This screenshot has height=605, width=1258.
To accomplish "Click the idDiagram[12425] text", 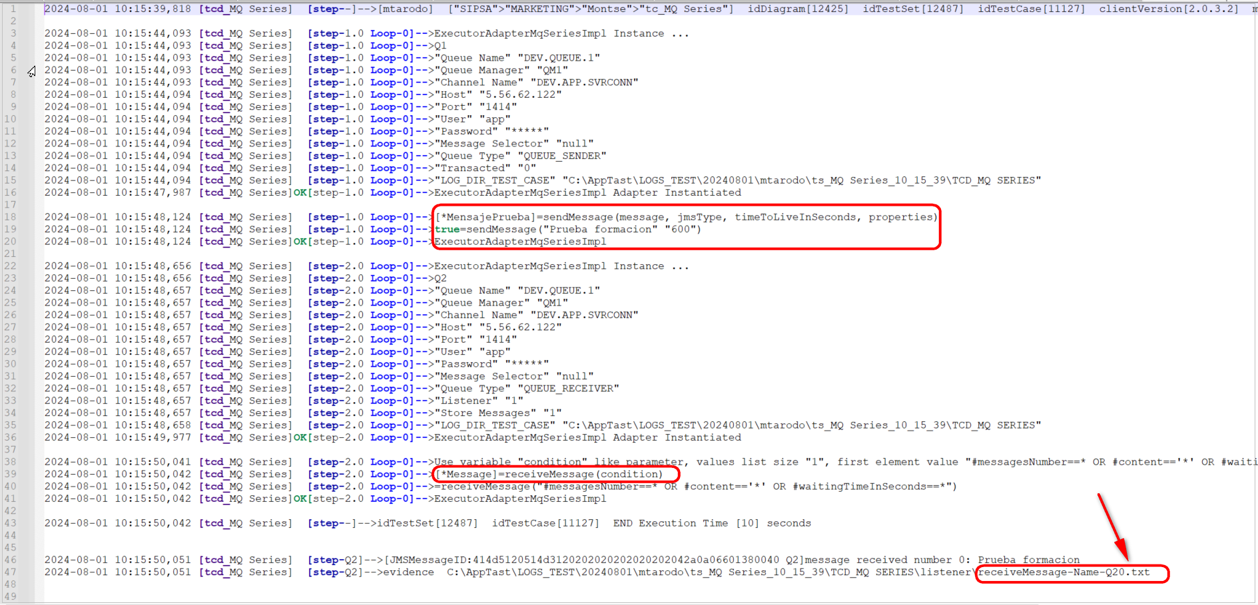I will click(x=797, y=9).
